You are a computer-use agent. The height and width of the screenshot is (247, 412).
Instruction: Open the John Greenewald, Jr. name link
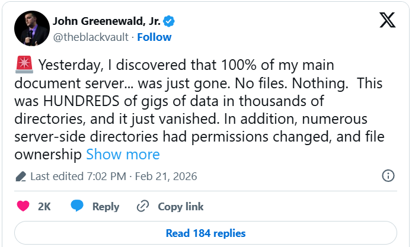click(107, 21)
